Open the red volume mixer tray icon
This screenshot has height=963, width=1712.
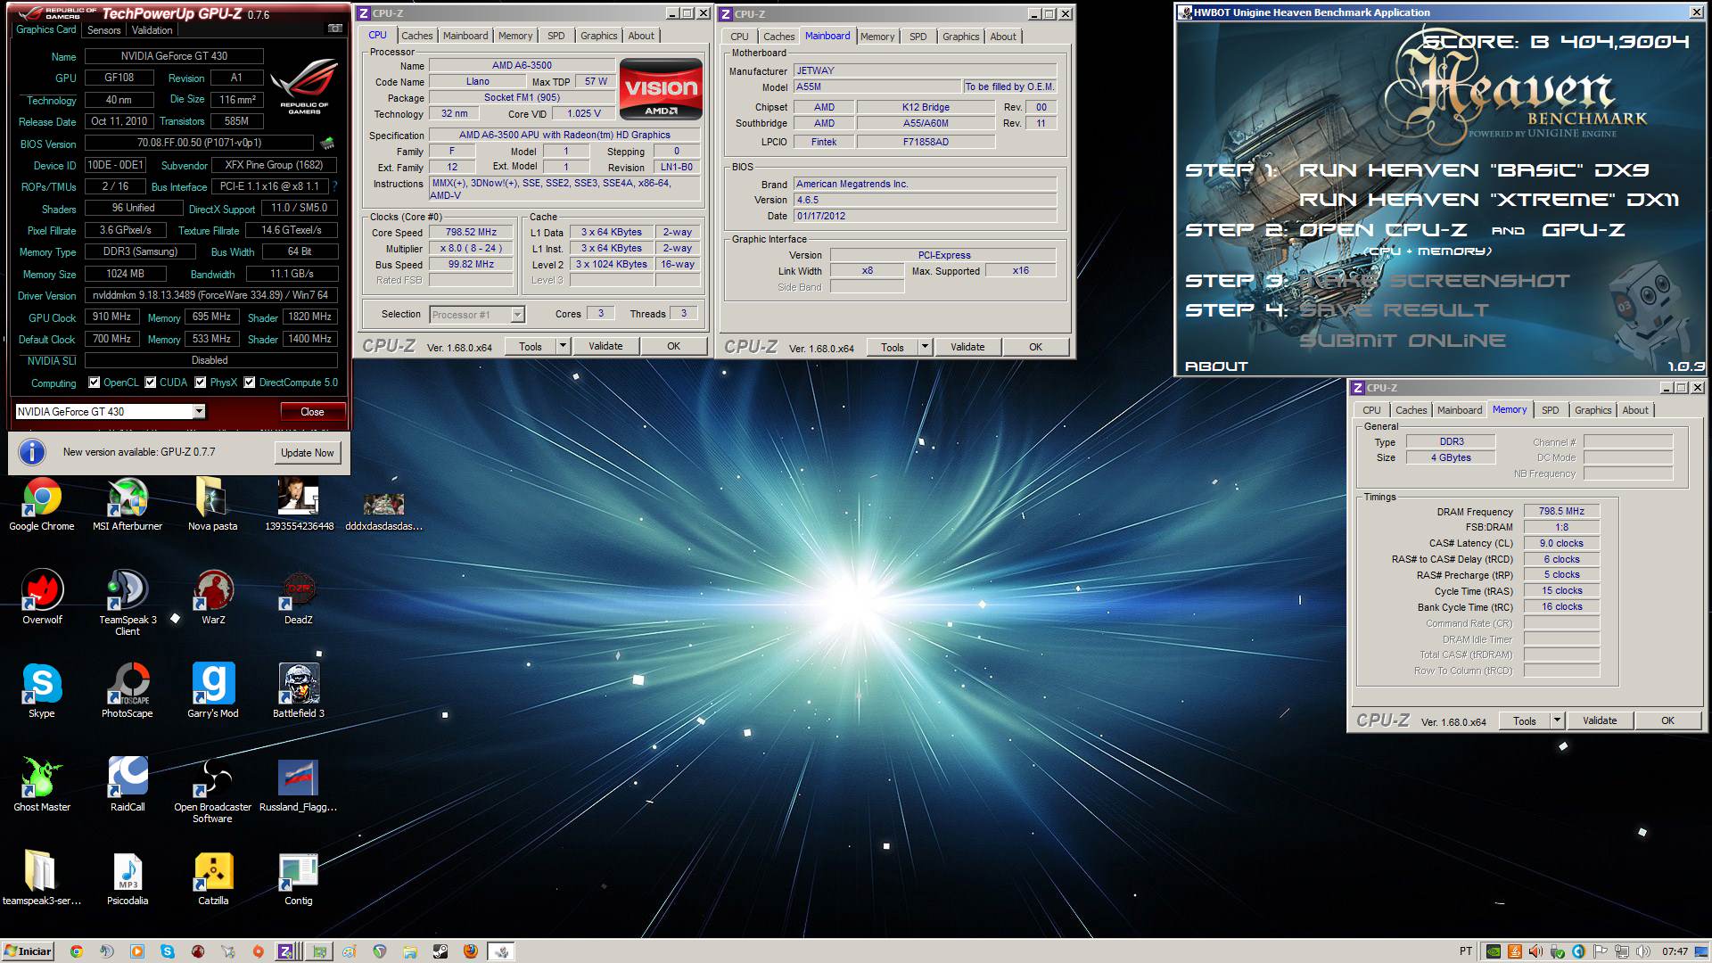click(x=1535, y=951)
